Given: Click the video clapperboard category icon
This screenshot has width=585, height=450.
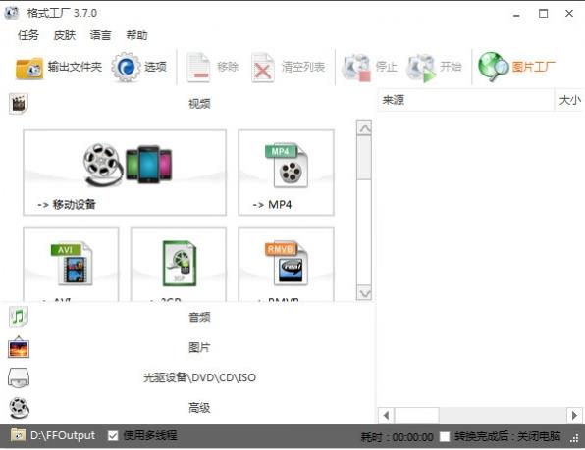Looking at the screenshot, I should [x=19, y=104].
